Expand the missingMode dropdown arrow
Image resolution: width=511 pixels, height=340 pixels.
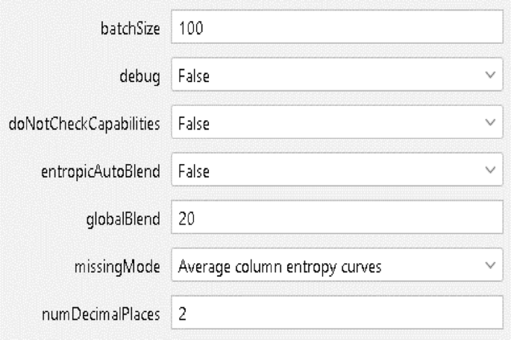489,265
